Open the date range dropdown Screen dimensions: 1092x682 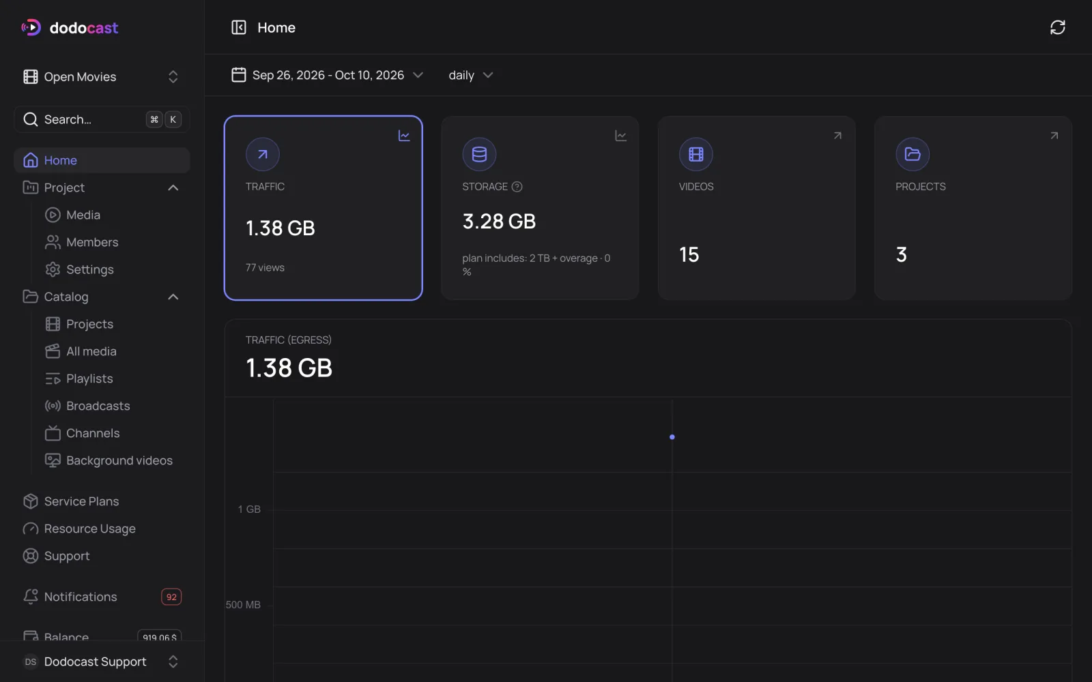(328, 75)
